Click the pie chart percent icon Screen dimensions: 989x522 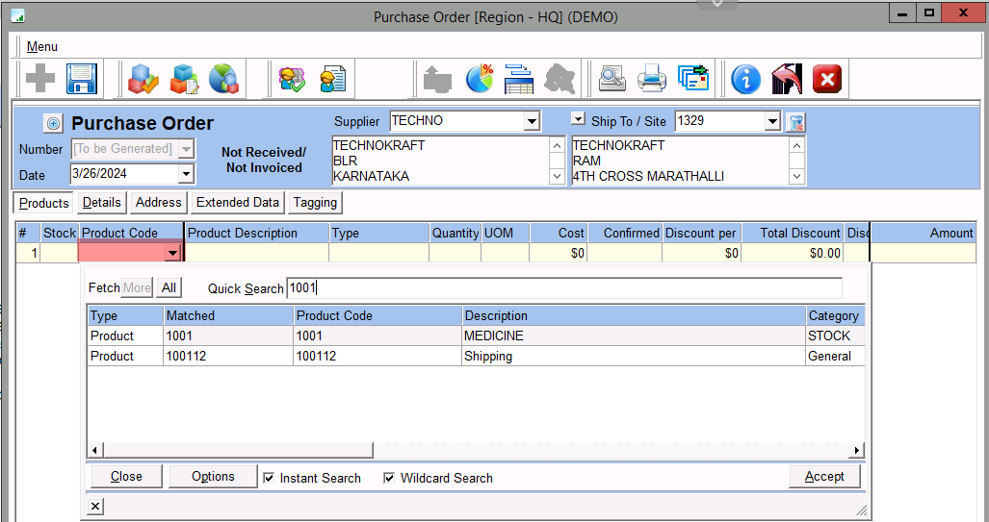point(480,78)
